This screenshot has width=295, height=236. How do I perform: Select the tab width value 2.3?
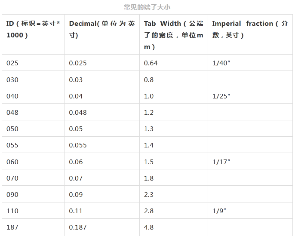tap(149, 195)
